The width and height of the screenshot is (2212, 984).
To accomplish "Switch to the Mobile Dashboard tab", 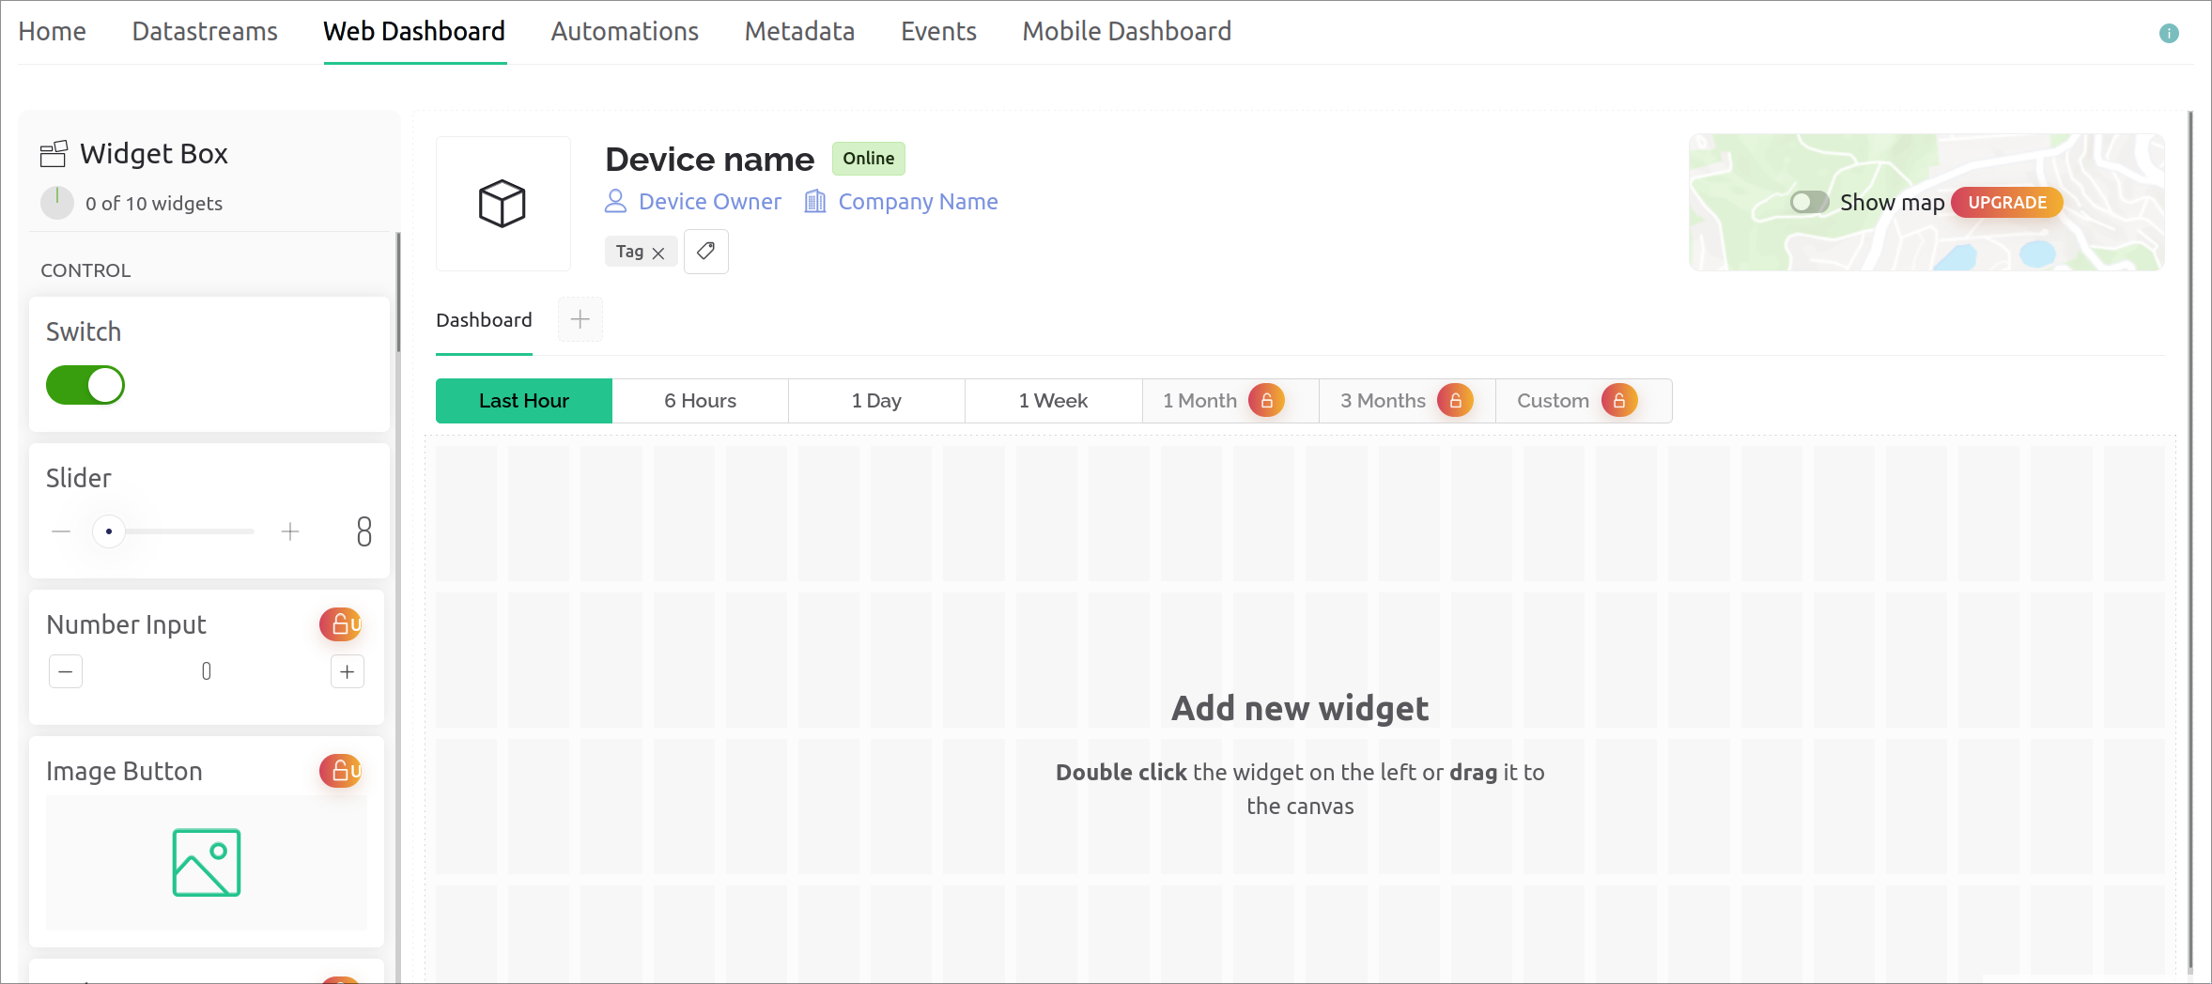I will click(x=1126, y=32).
